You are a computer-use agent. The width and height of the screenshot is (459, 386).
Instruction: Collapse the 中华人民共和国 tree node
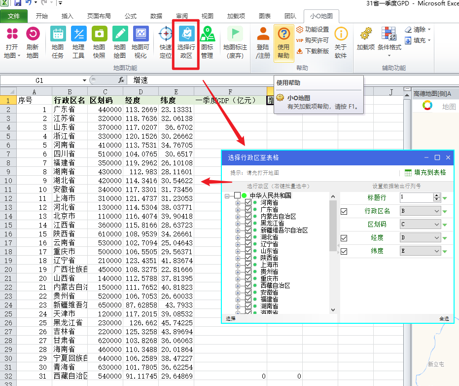[227, 196]
